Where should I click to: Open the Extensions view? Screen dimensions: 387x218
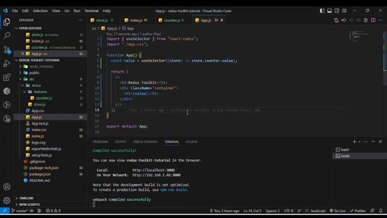(x=7, y=78)
